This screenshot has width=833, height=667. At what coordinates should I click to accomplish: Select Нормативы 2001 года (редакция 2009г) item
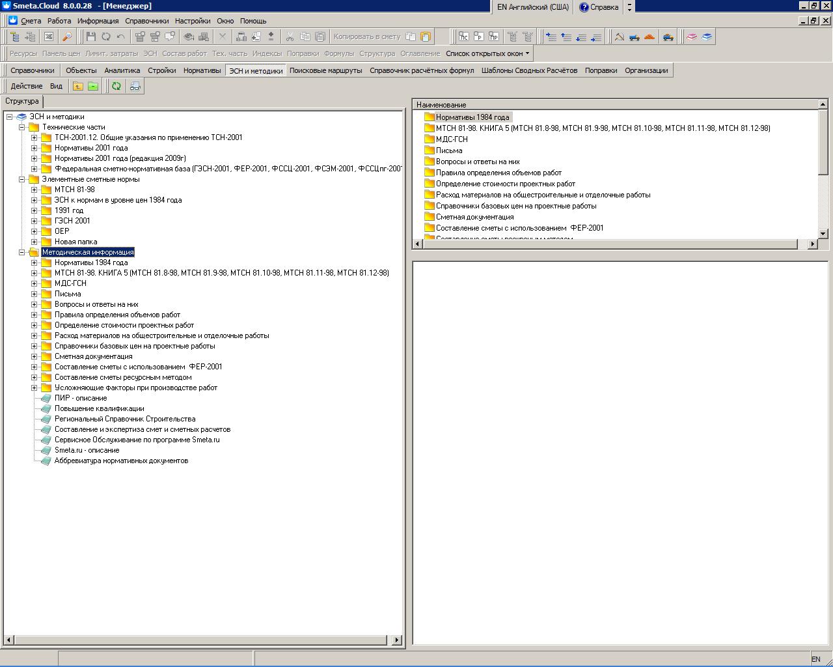[x=120, y=158]
